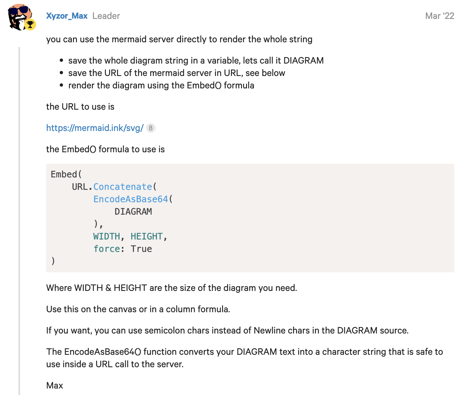
Task: Click the Max signature at post bottom
Action: click(x=55, y=386)
